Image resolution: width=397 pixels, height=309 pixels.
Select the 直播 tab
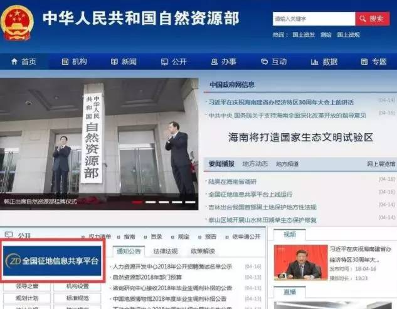290,292
